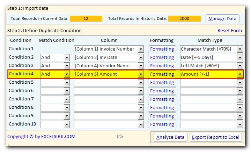
Task: Open Formatting for Condition 10
Action: click(162, 124)
